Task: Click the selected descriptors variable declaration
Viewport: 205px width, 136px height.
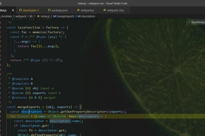Action: (32, 112)
